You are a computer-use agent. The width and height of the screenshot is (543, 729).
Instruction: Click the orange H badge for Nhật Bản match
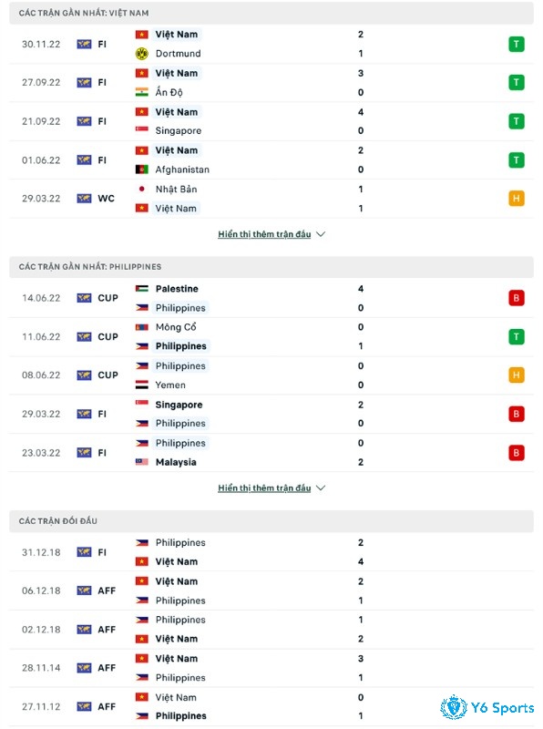[516, 199]
